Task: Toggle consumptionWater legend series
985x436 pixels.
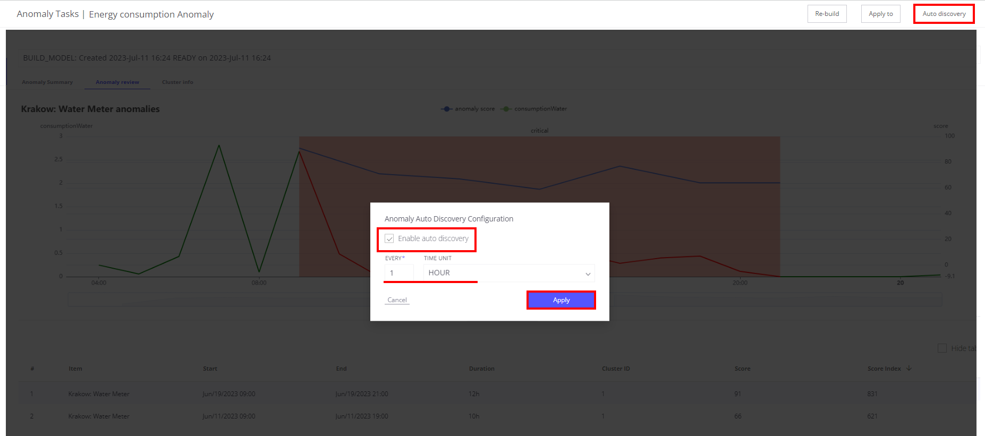Action: click(x=534, y=109)
